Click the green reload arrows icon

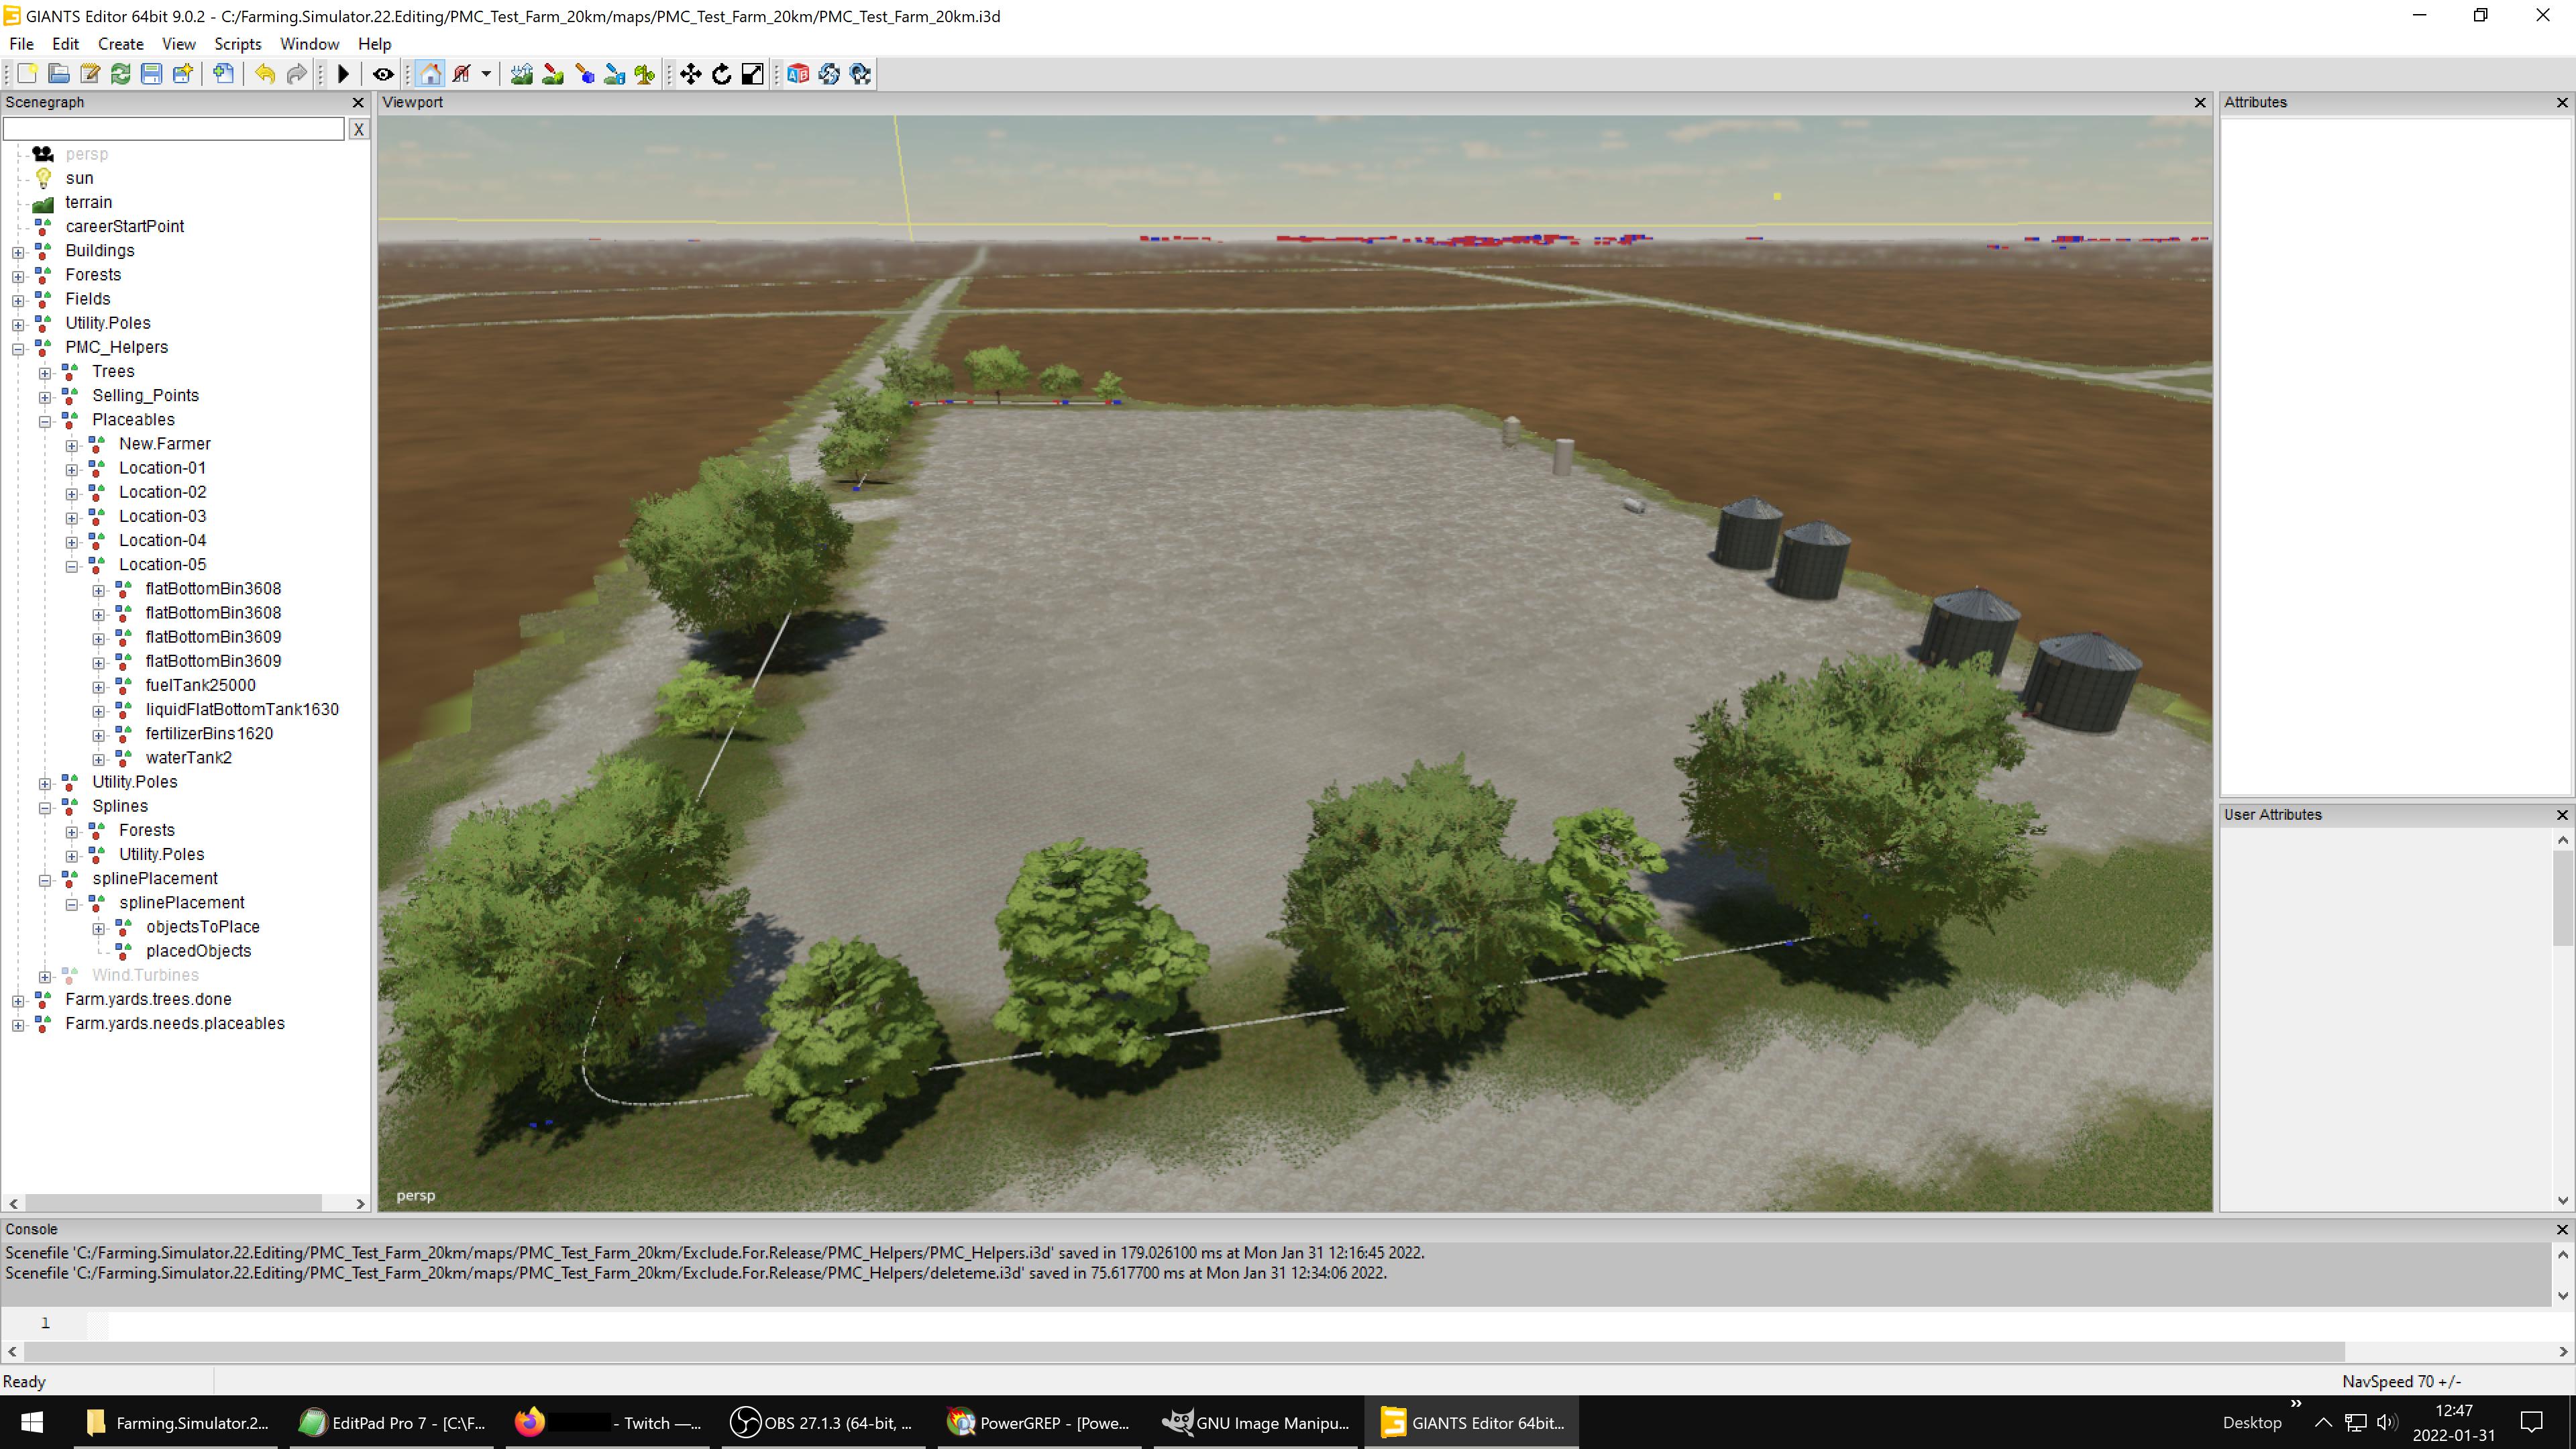pyautogui.click(x=120, y=74)
